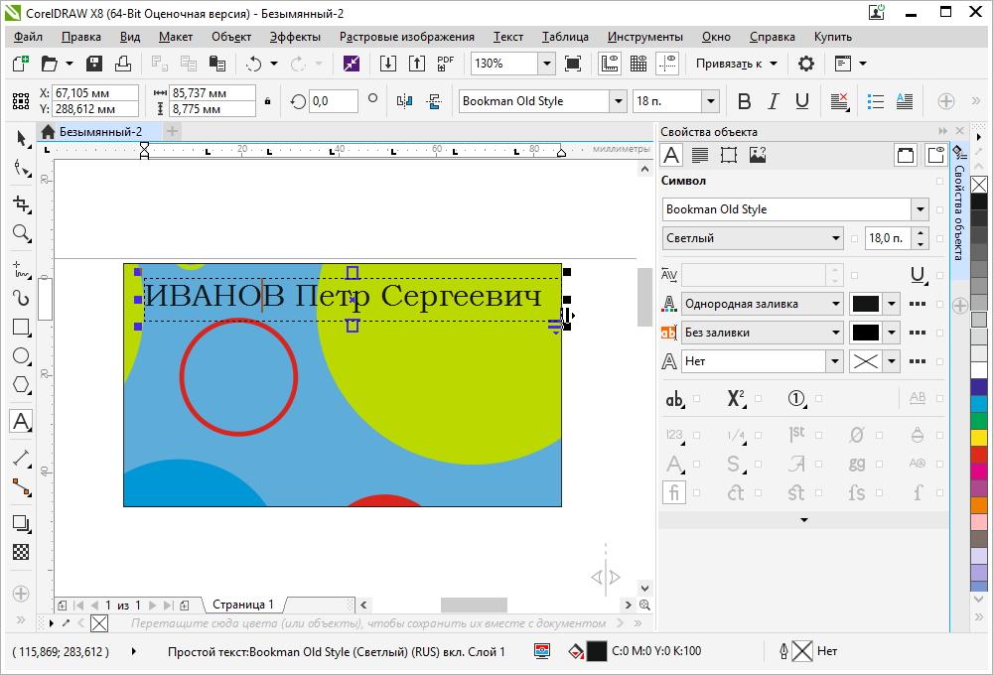Show rulers toggle in toolbar
This screenshot has width=993, height=675.
[610, 64]
